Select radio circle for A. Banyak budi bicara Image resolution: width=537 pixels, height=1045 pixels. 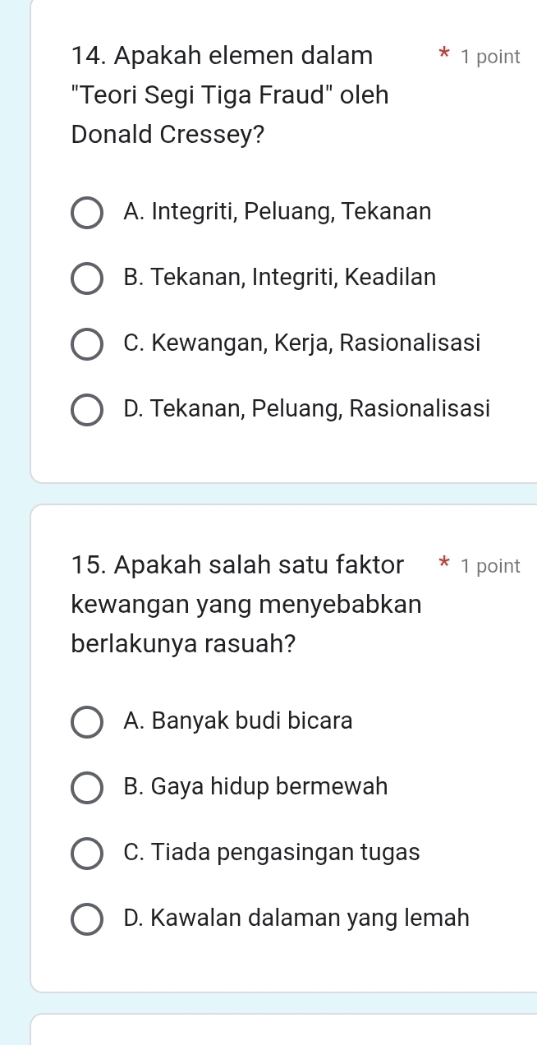click(x=87, y=721)
